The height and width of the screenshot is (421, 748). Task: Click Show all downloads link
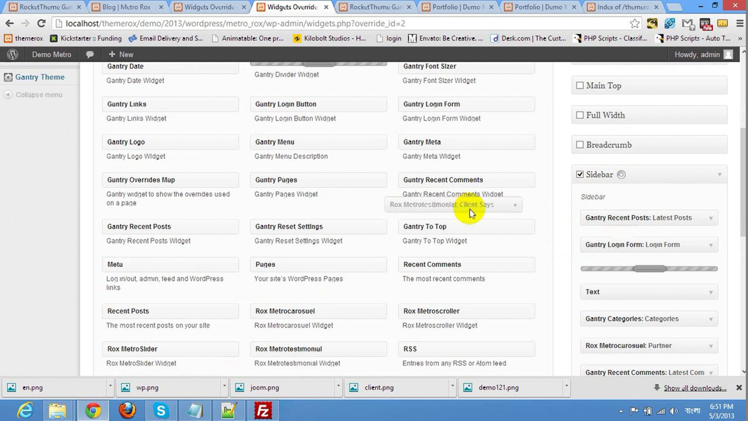(695, 388)
